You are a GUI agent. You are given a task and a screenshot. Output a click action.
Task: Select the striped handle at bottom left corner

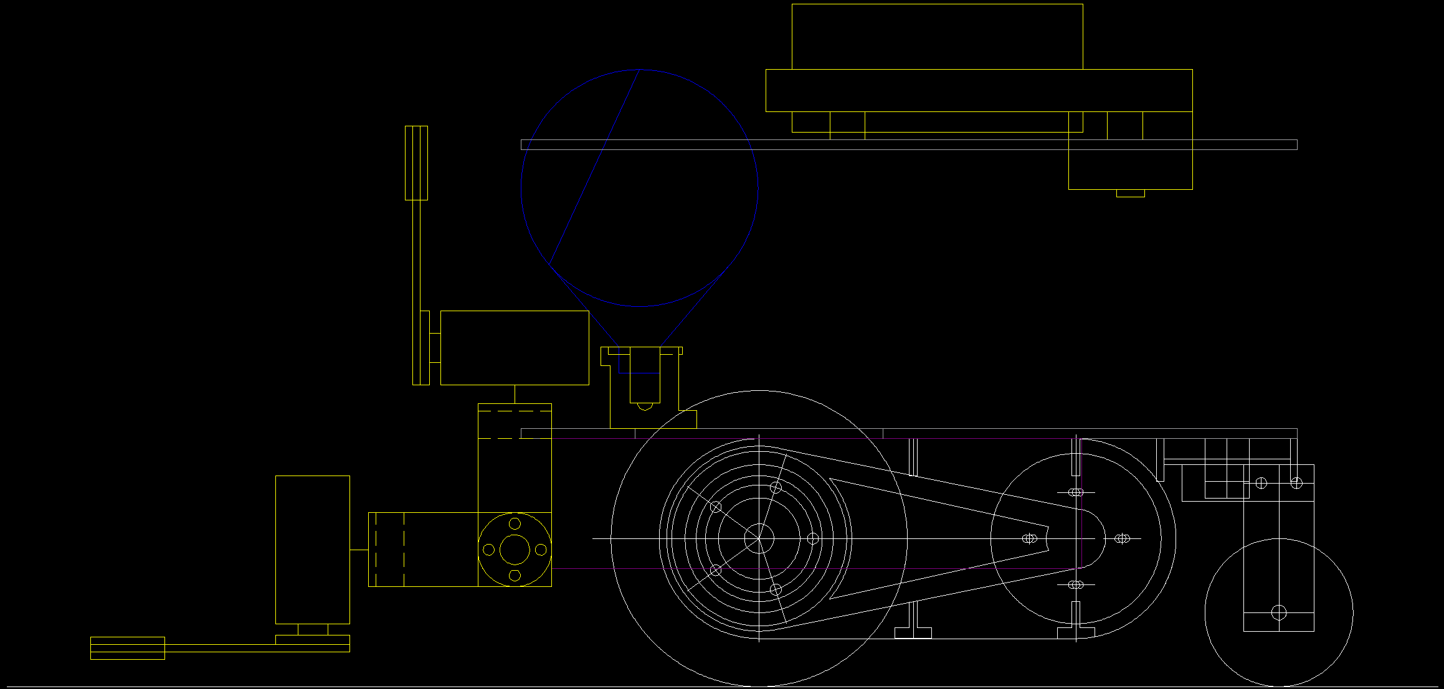tap(128, 648)
